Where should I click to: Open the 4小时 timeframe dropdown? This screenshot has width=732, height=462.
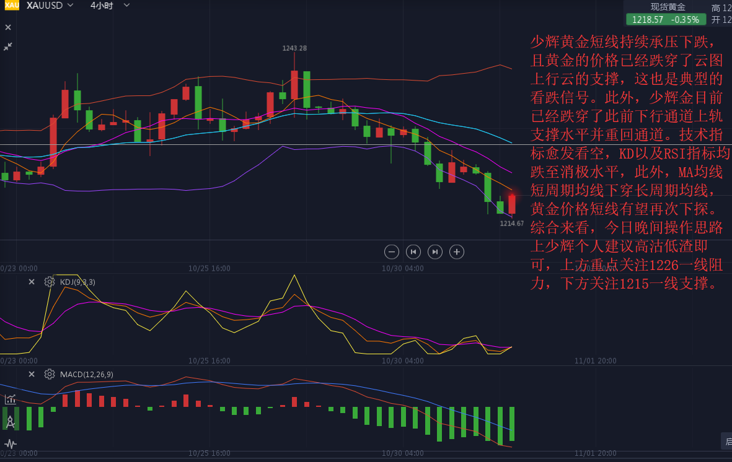point(126,6)
